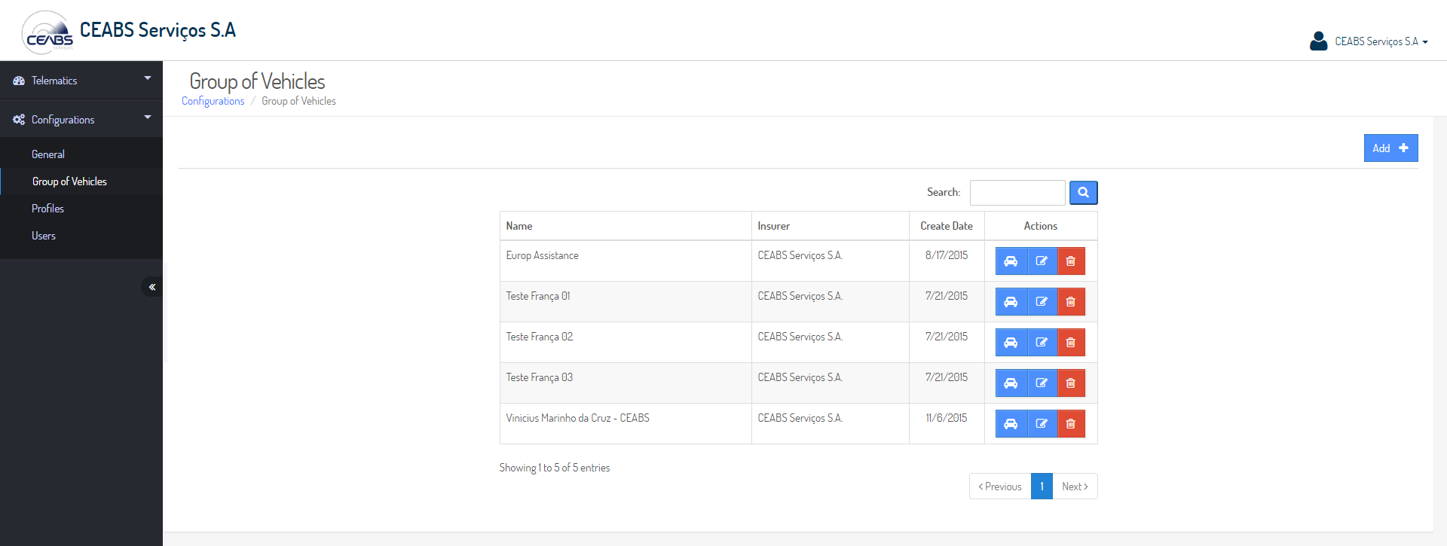
Task: Open vehicles for Europ Assistance group
Action: click(x=1011, y=261)
